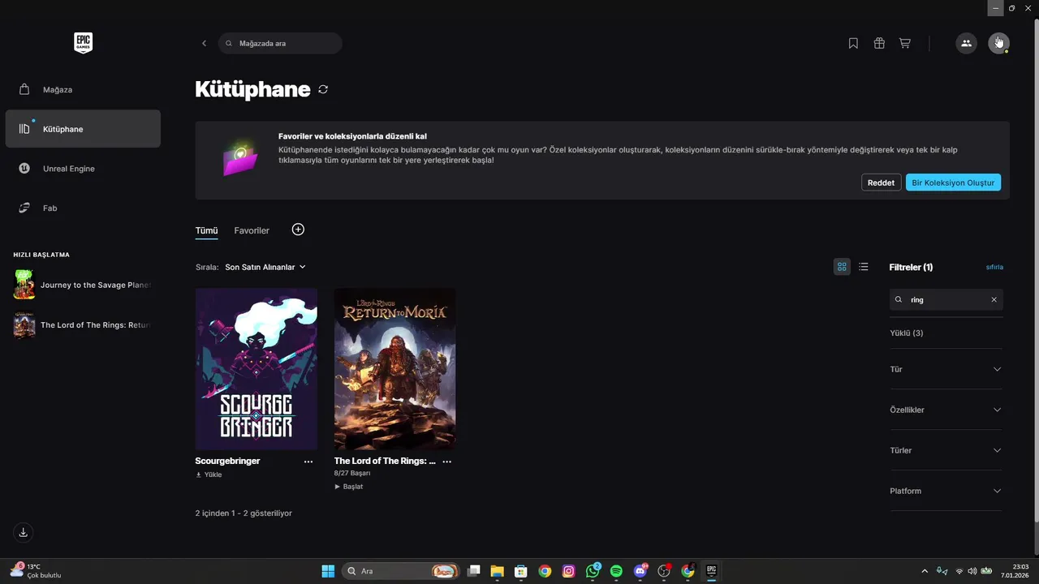Select Kütüphane in the sidebar
Viewport: 1039px width, 584px height.
[x=83, y=129]
